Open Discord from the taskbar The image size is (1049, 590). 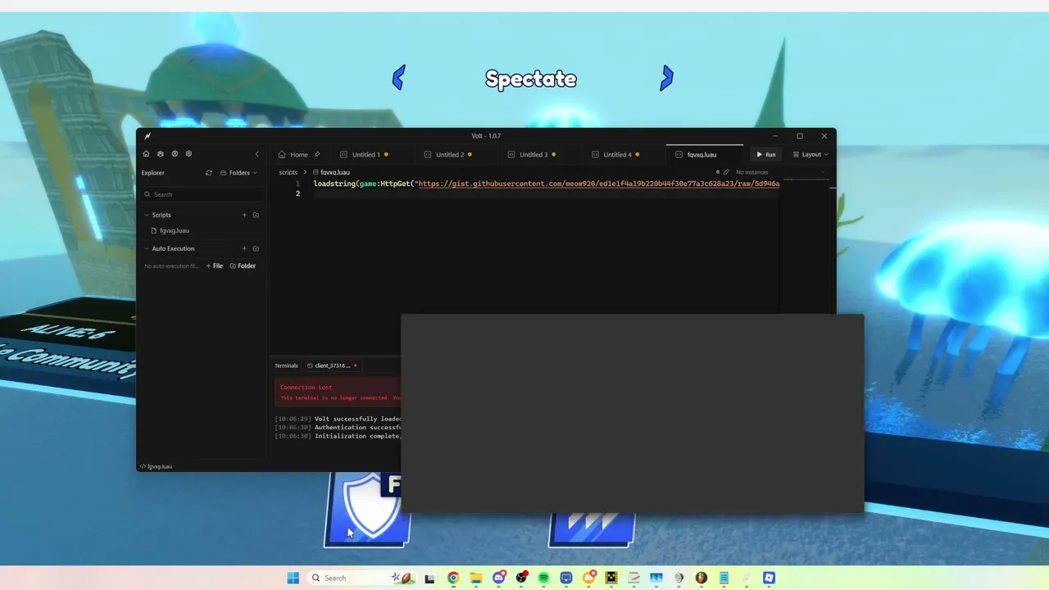(x=498, y=578)
